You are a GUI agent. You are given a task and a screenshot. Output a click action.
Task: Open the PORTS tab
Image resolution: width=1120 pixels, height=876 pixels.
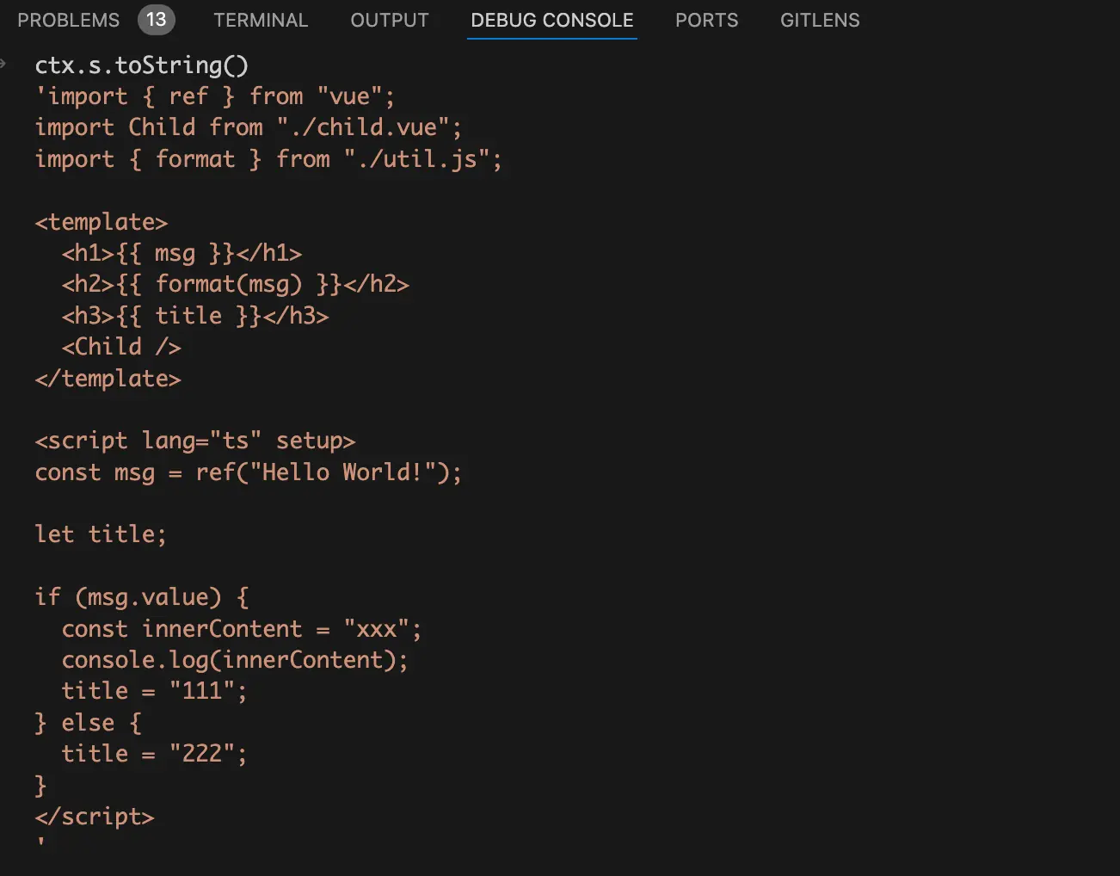coord(706,21)
